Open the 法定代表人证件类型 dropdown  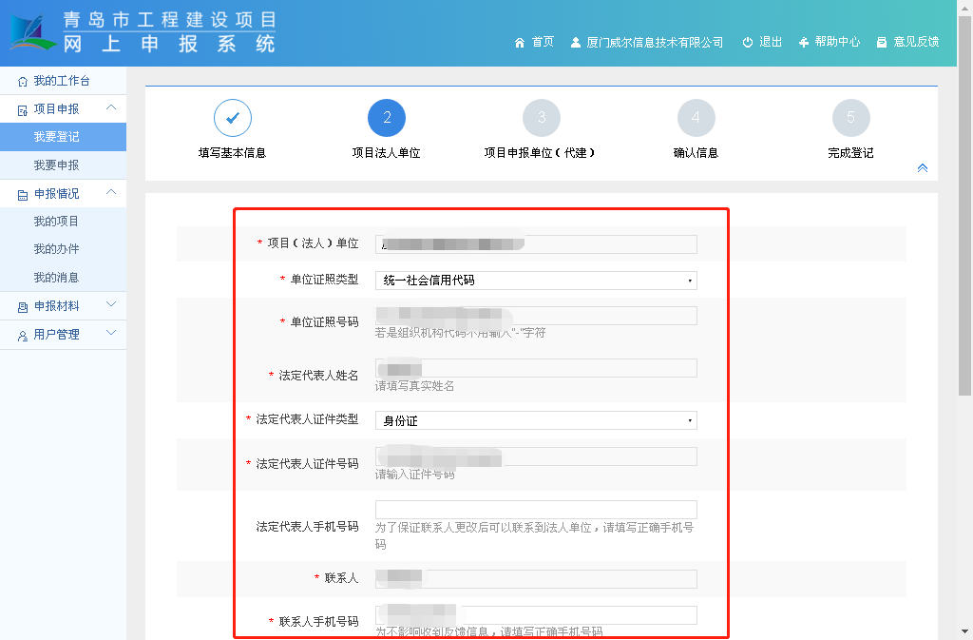(x=536, y=420)
